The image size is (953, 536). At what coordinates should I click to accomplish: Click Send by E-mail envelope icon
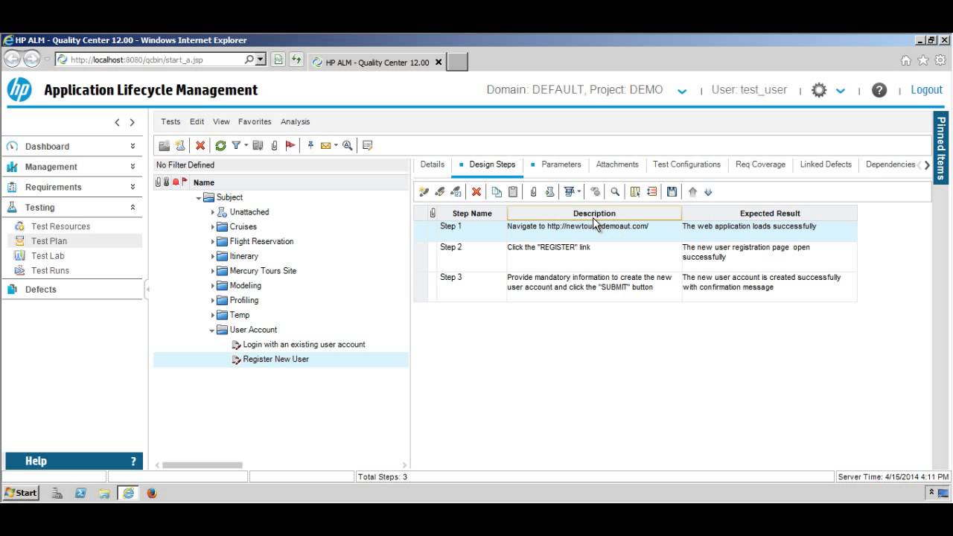[x=325, y=146]
